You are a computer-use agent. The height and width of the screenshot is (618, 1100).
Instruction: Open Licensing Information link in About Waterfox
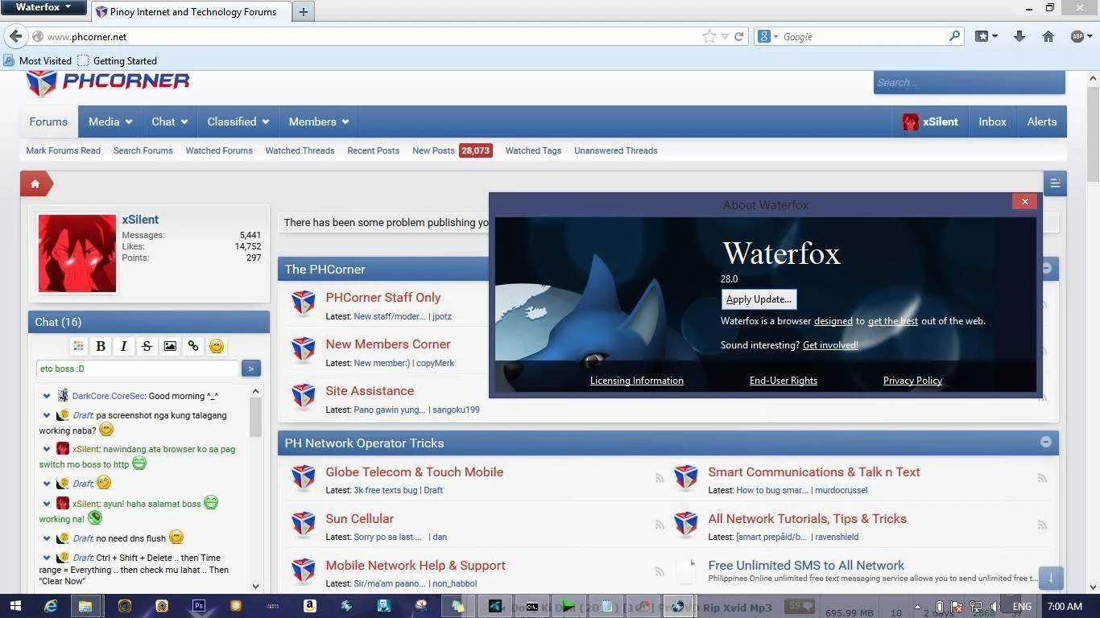pyautogui.click(x=636, y=381)
